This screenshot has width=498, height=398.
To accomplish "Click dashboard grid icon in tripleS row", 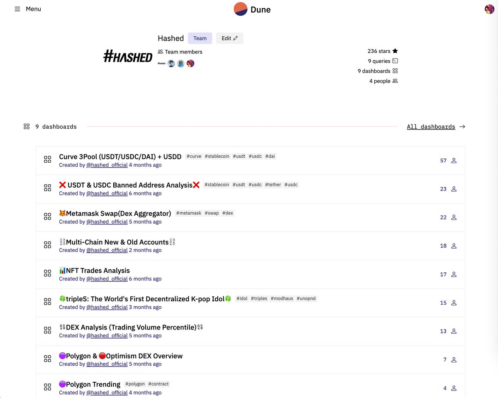I will click(47, 302).
